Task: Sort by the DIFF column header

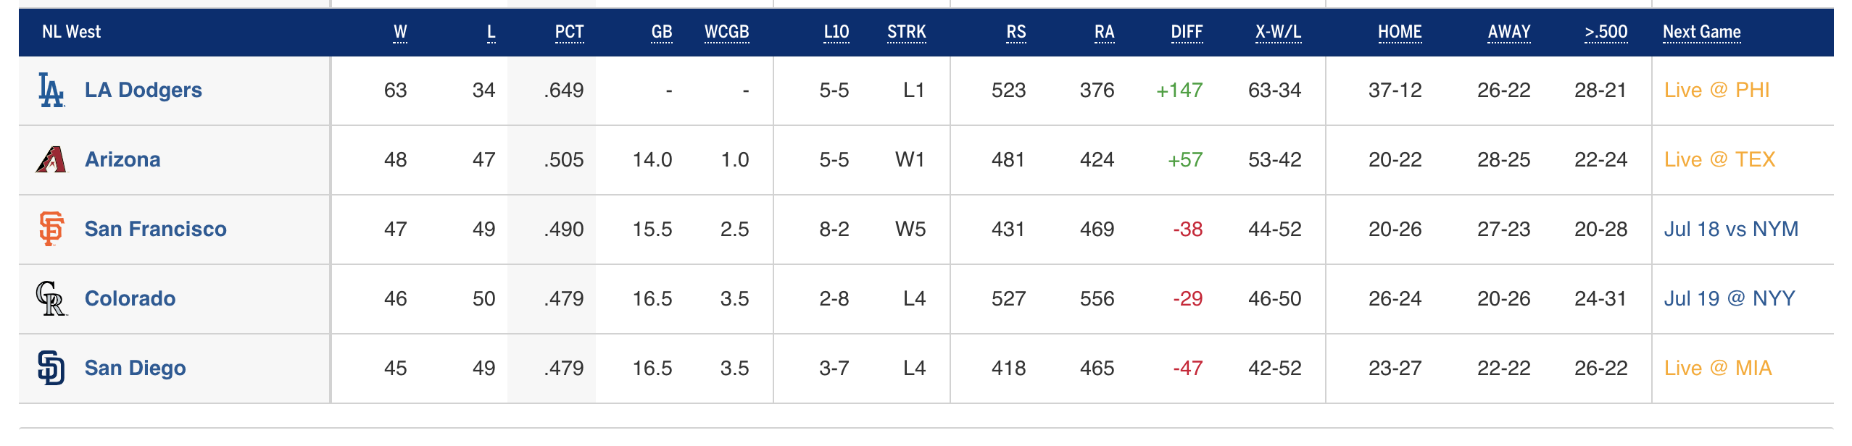Action: (1187, 32)
